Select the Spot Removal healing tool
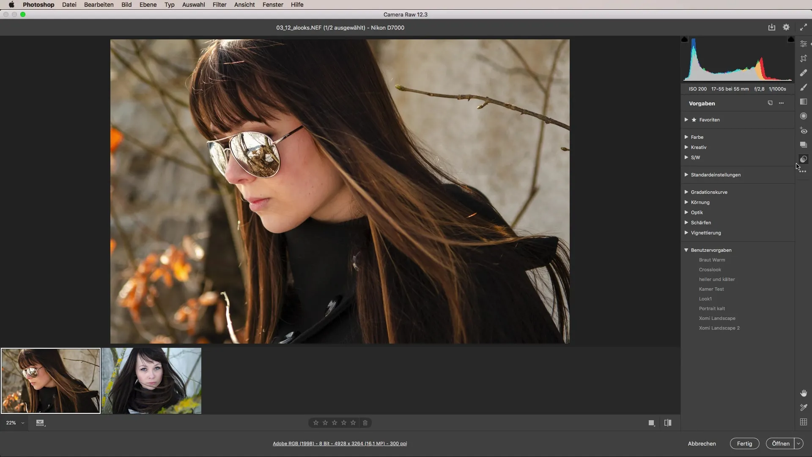Screen dimensions: 812x457 804,73
